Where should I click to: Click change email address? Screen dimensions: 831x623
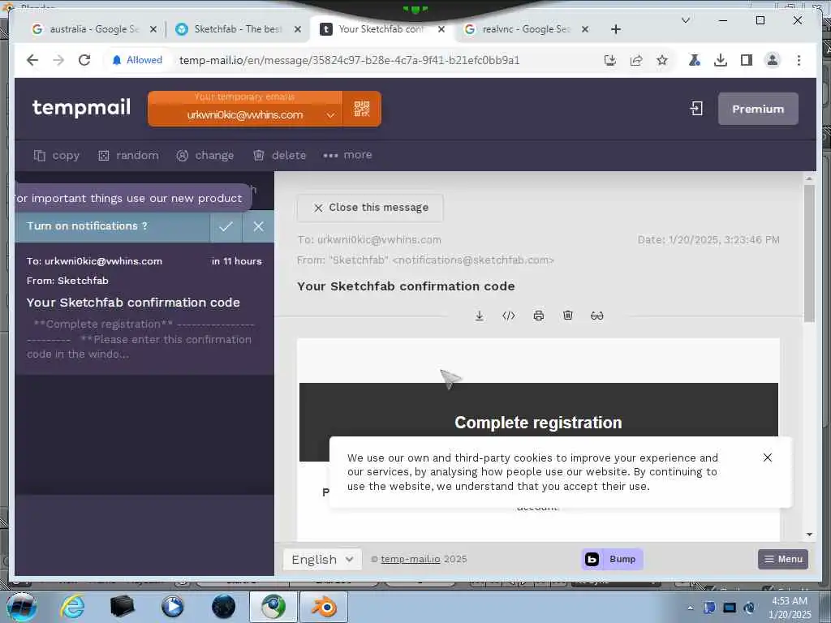(x=205, y=155)
